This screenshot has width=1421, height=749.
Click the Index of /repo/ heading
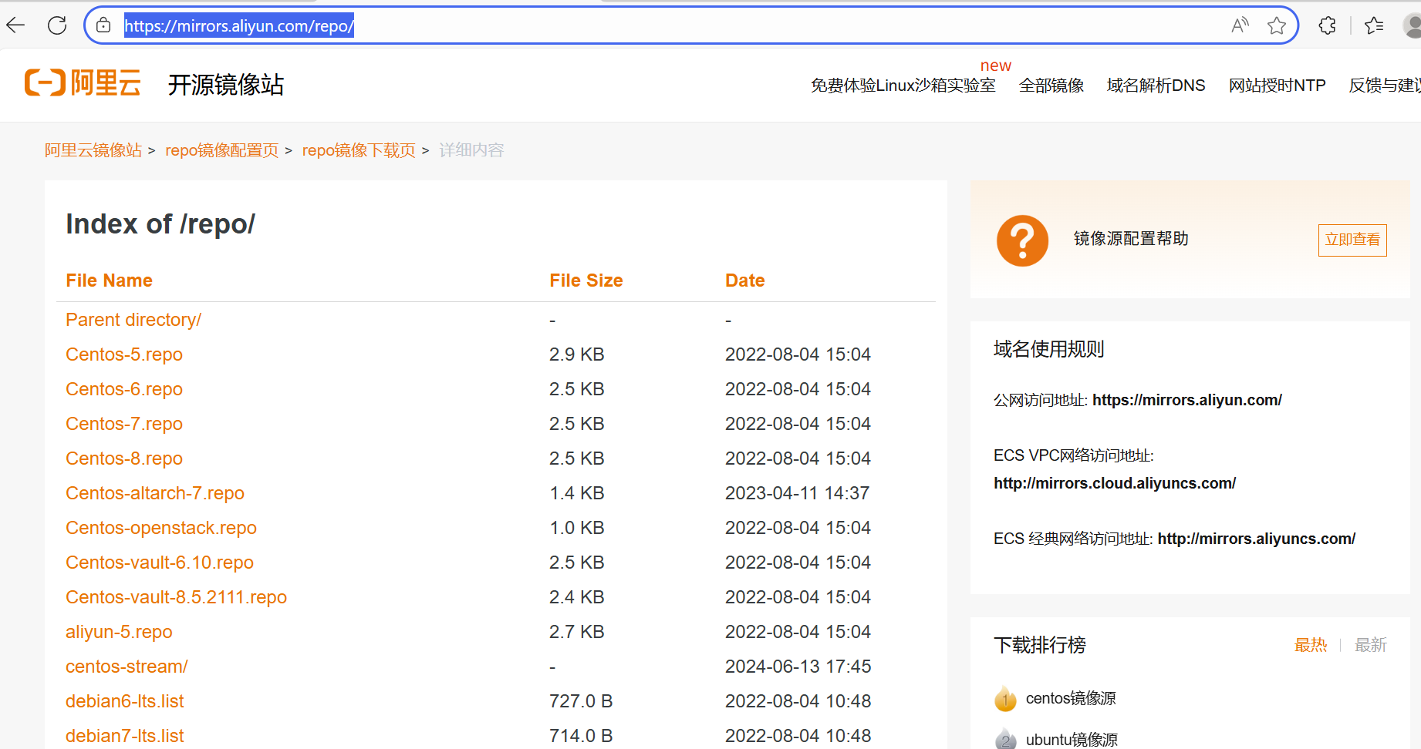160,224
